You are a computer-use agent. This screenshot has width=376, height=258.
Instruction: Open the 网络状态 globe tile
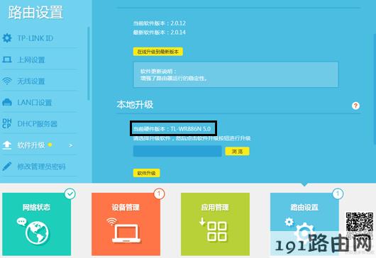pos(37,224)
